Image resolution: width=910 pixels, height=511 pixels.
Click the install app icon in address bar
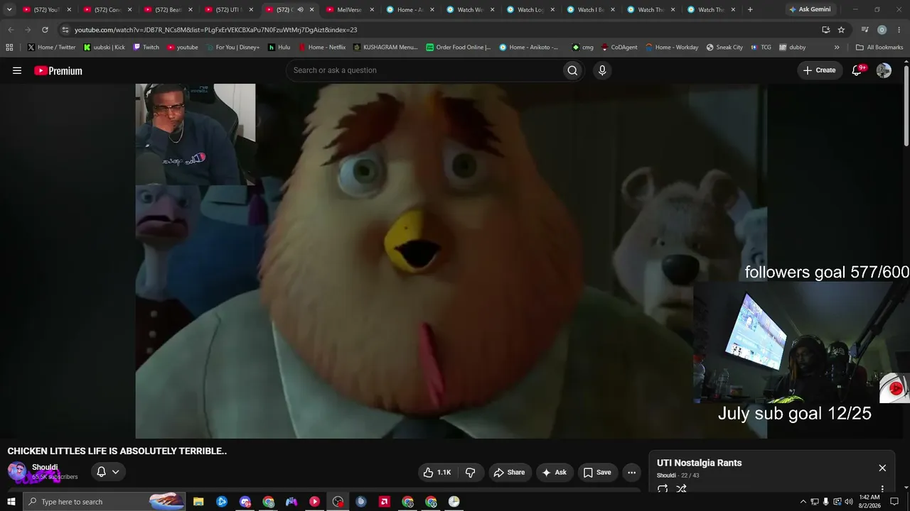pos(825,30)
